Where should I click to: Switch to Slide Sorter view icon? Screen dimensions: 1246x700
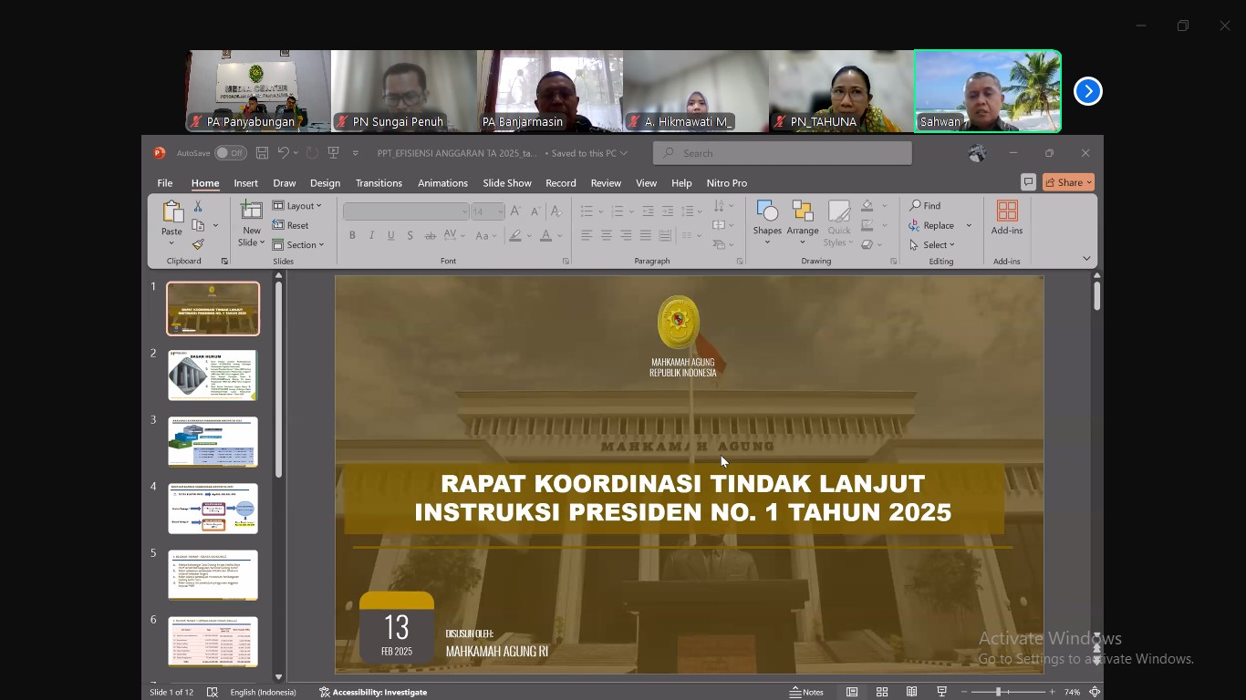coord(882,692)
